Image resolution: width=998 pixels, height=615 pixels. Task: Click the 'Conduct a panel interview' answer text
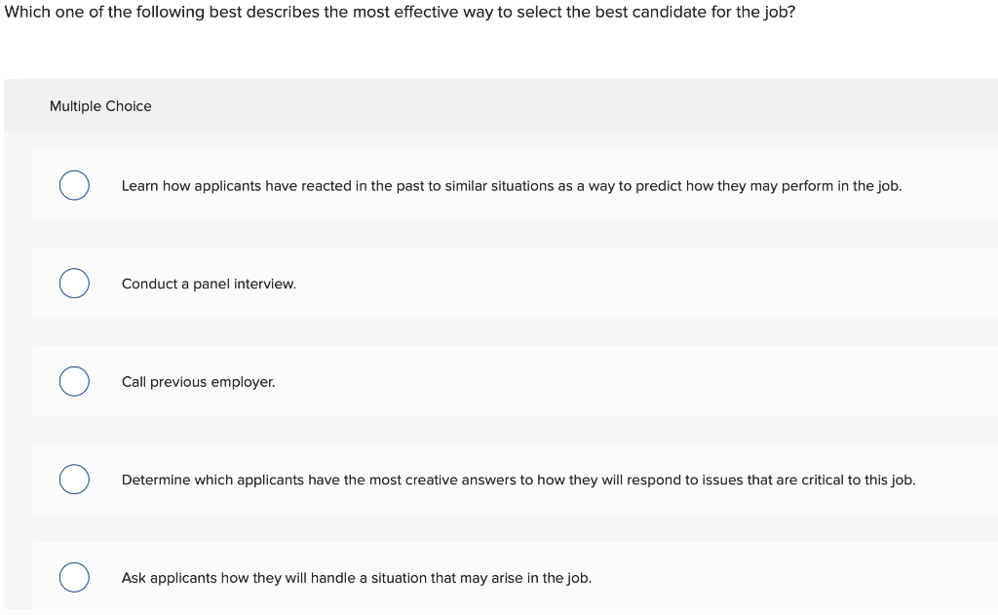coord(208,284)
